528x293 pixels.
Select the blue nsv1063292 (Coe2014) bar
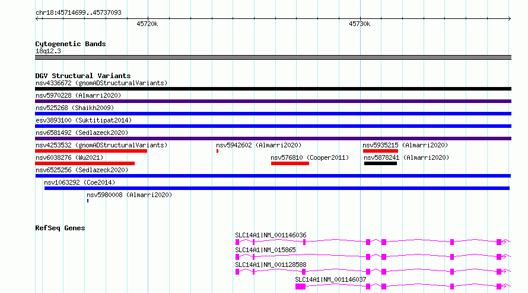pyautogui.click(x=277, y=188)
